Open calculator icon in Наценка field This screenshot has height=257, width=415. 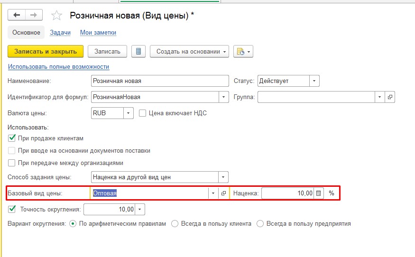point(318,193)
